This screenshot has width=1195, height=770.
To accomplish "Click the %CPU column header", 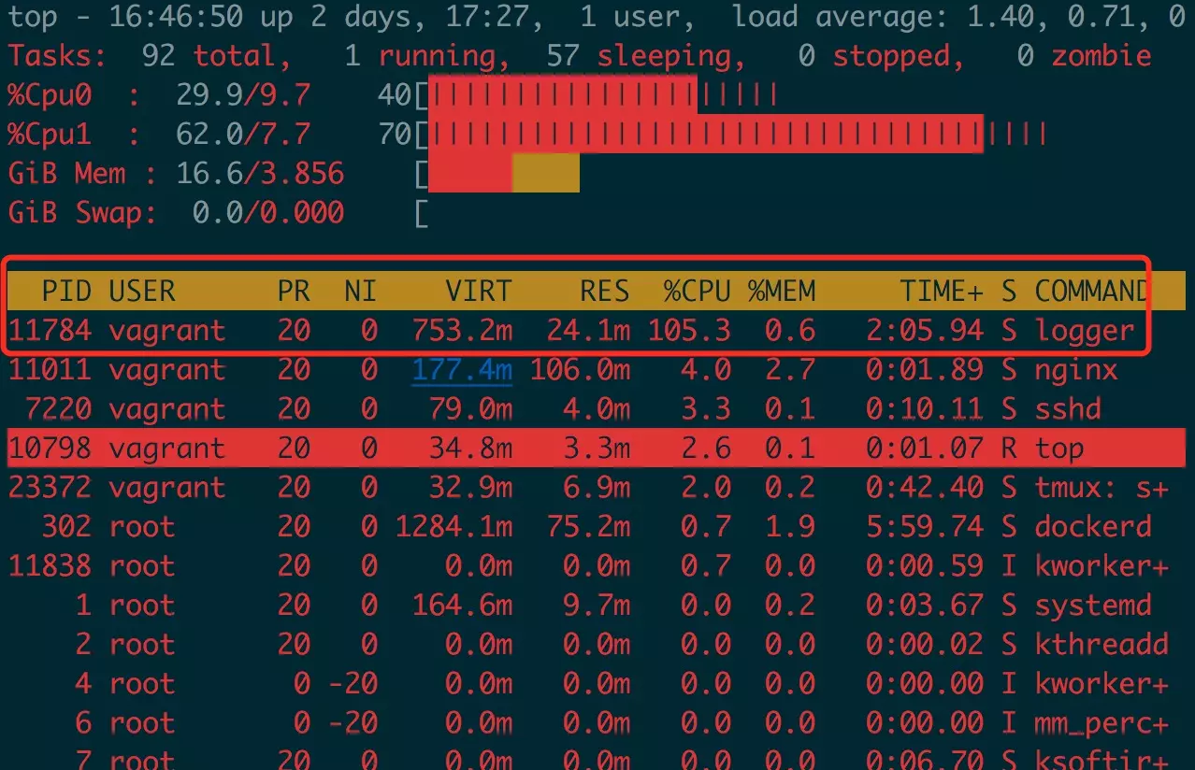I will click(x=697, y=292).
